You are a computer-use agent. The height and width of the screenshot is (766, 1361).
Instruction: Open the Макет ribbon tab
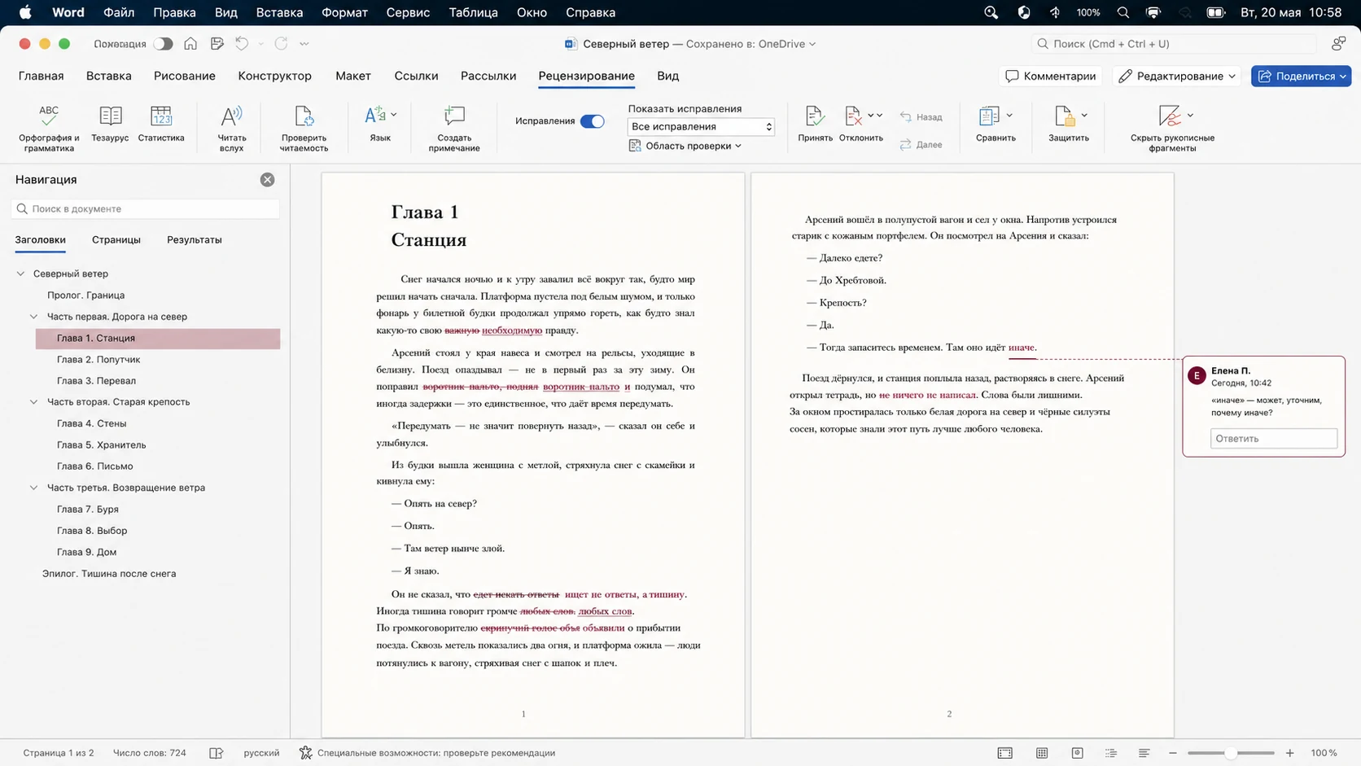tap(353, 76)
